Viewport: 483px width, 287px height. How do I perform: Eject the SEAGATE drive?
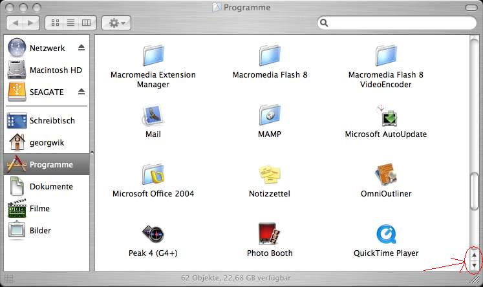[81, 91]
